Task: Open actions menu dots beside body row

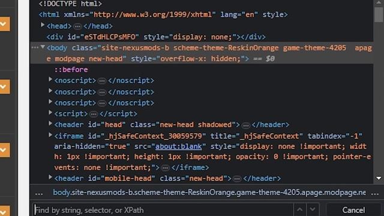Action: coord(35,47)
